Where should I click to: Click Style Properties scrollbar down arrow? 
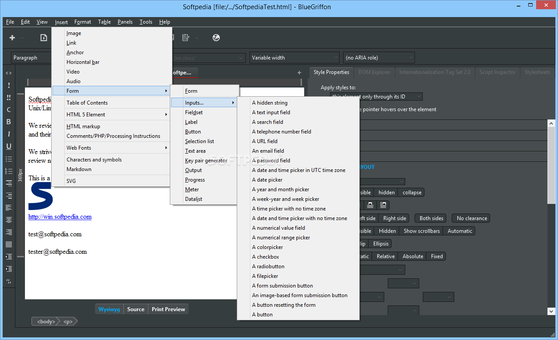pos(551,311)
